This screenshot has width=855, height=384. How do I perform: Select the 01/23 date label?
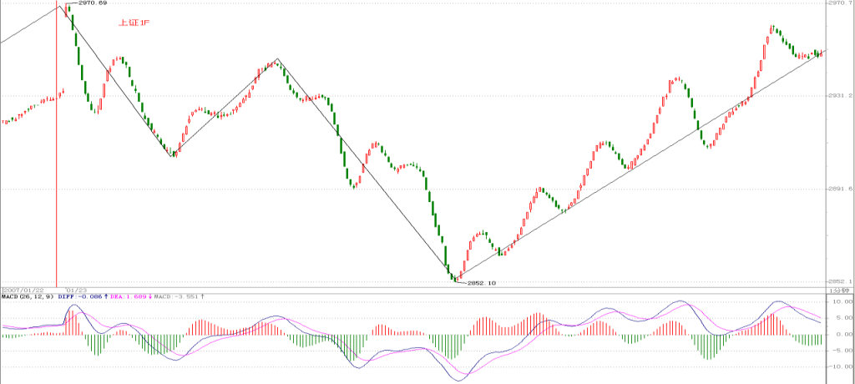(76, 291)
